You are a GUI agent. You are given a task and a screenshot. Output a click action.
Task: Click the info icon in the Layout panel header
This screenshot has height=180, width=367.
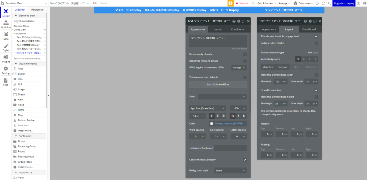coord(310,21)
